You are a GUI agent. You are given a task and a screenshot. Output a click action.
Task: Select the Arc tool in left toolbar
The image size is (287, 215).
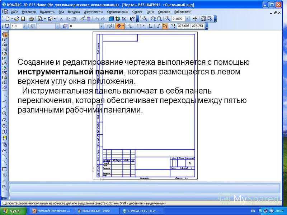point(5,120)
